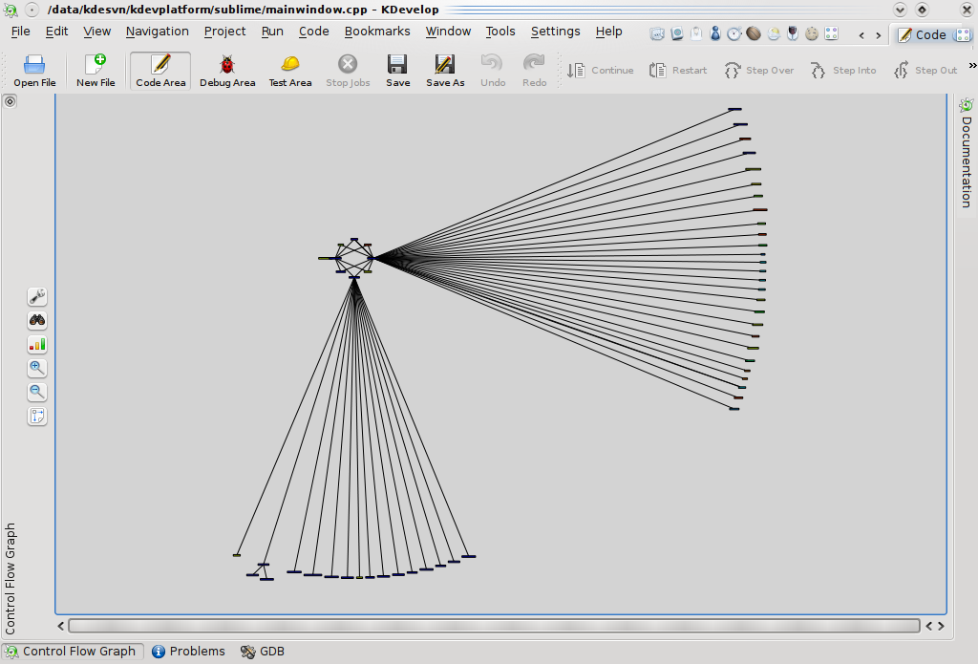
Task: Select the bird's eye view binoculars icon
Action: coord(36,320)
